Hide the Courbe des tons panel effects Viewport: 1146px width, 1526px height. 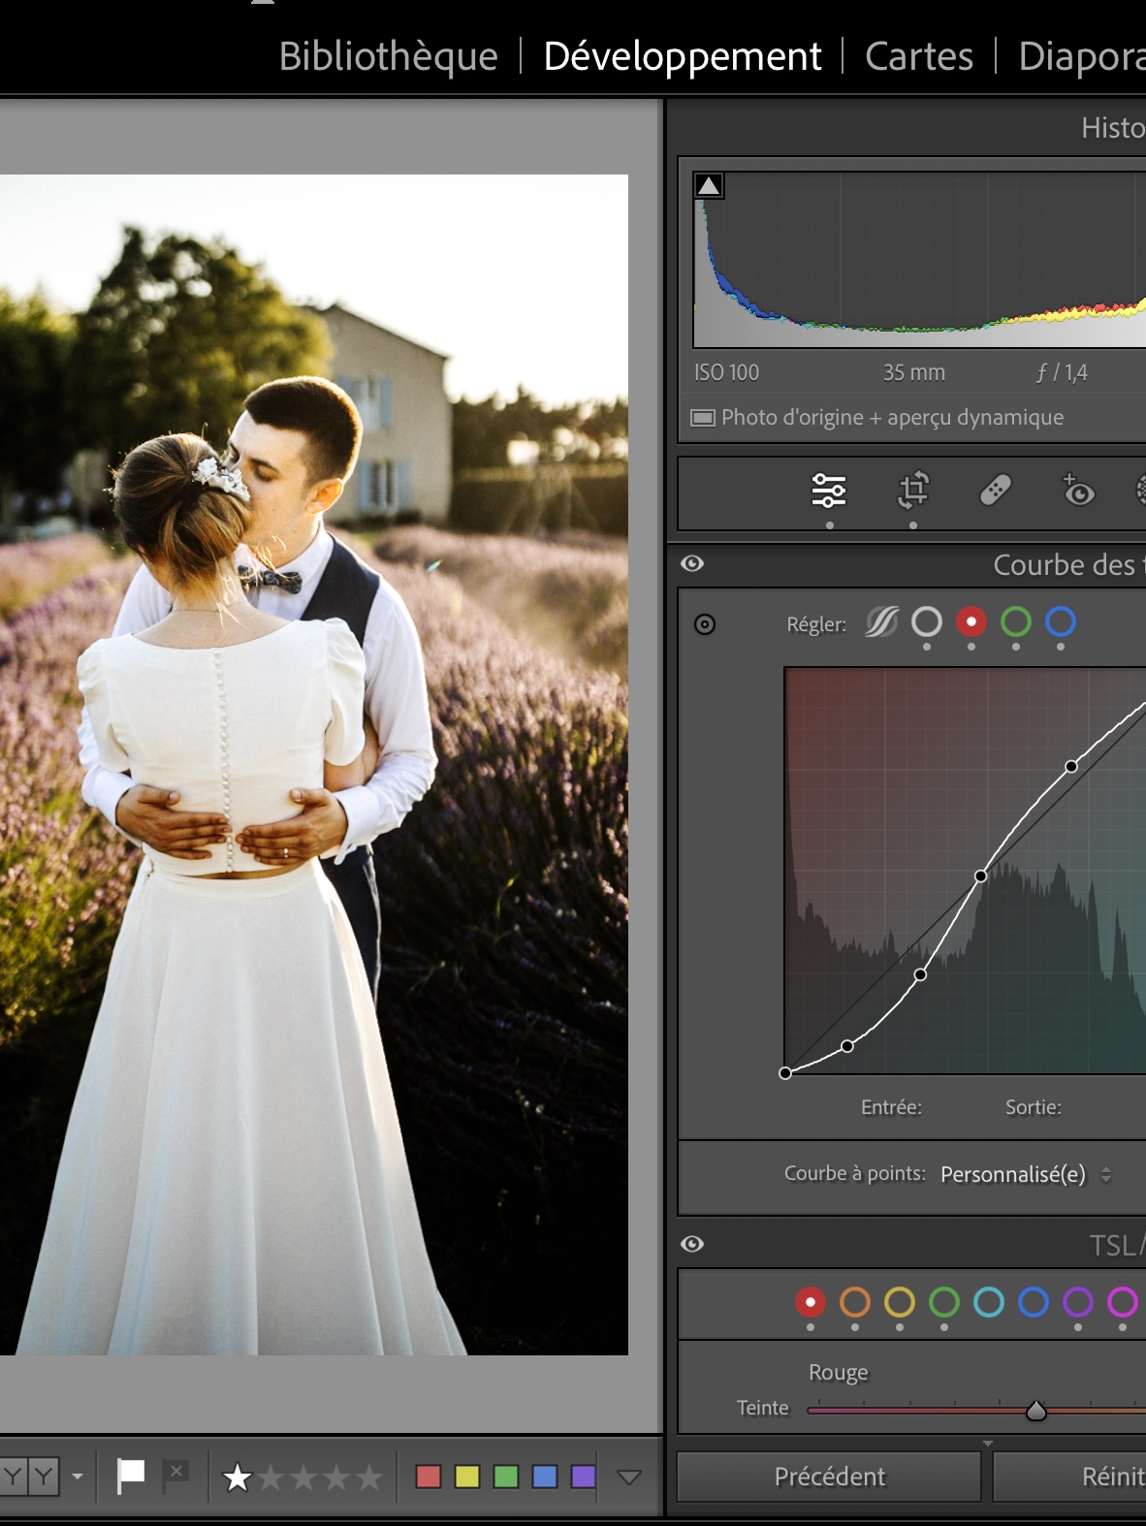point(692,564)
